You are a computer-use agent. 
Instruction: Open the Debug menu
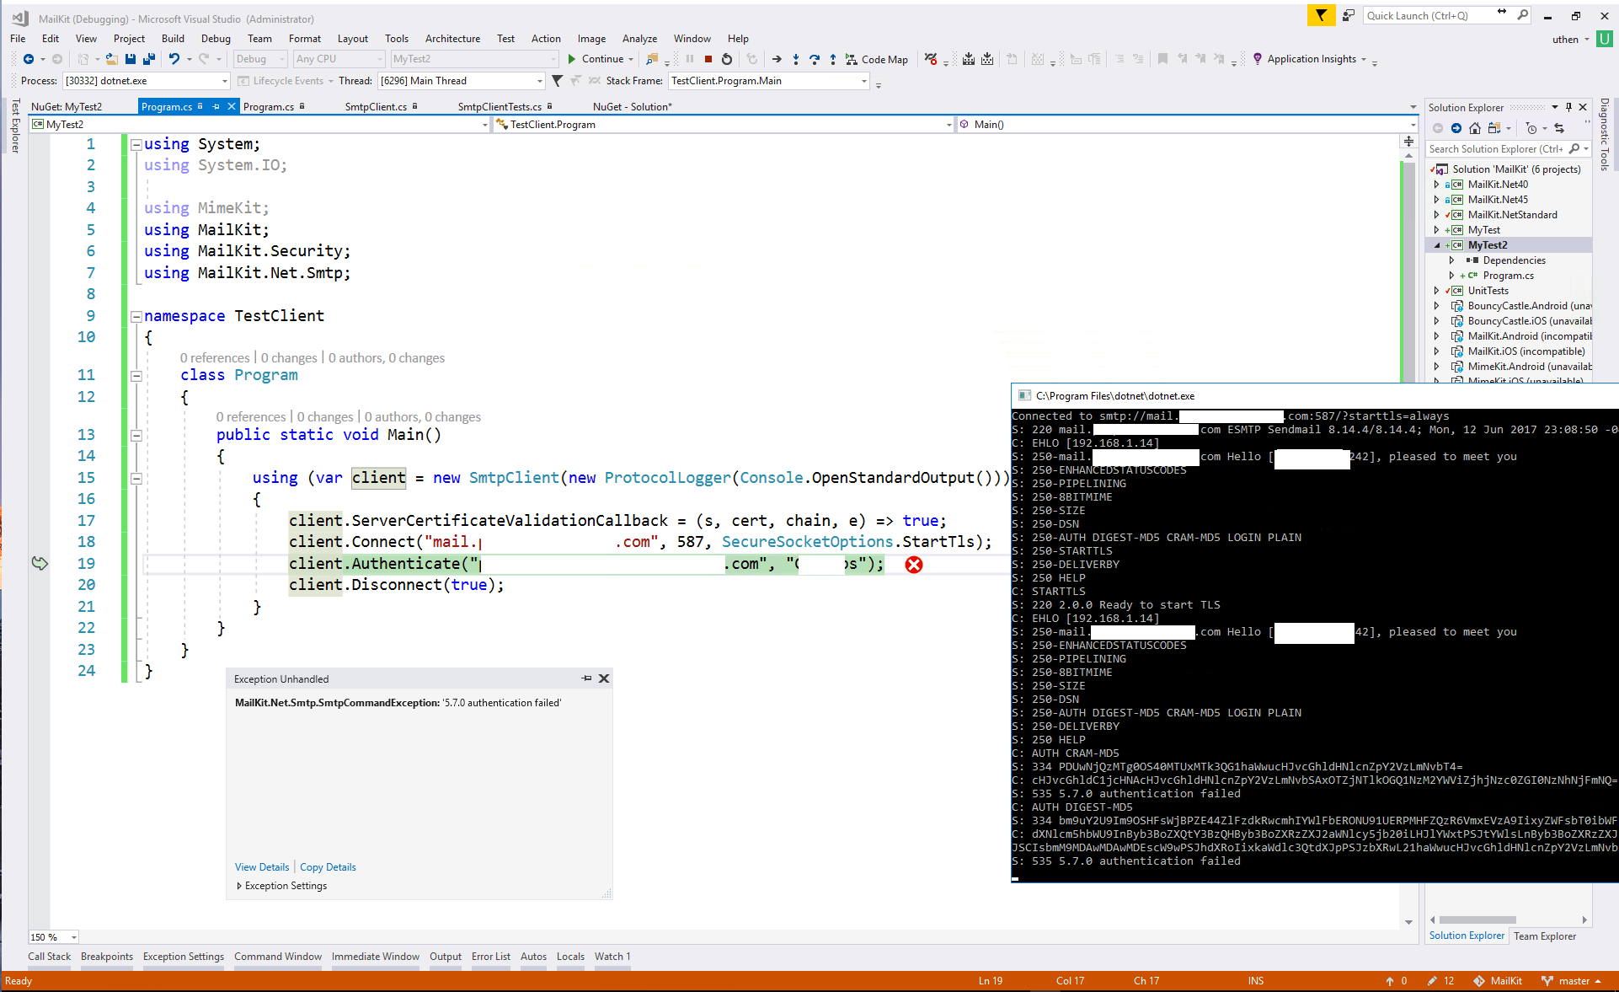coord(216,38)
